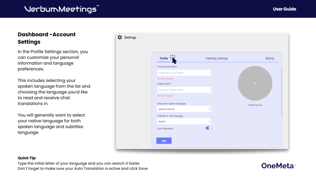Image resolution: width=316 pixels, height=178 pixels.
Task: Open the Subtitles & Chat language dropdown
Action: click(184, 121)
